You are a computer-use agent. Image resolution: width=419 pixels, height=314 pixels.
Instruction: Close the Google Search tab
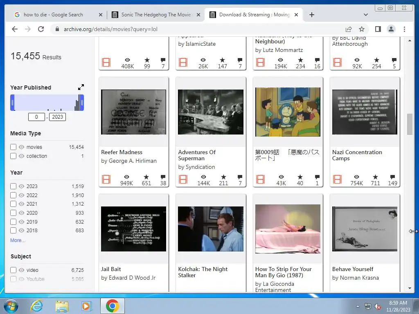101,15
